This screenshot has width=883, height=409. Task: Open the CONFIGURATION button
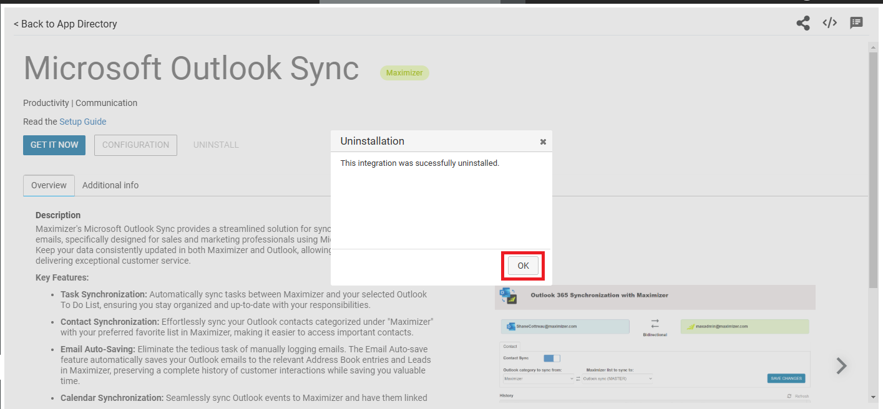[135, 145]
